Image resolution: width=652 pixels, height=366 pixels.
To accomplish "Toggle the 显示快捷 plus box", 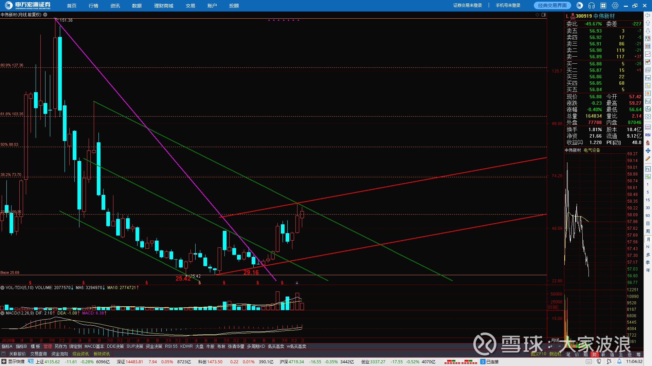I will tap(4, 362).
